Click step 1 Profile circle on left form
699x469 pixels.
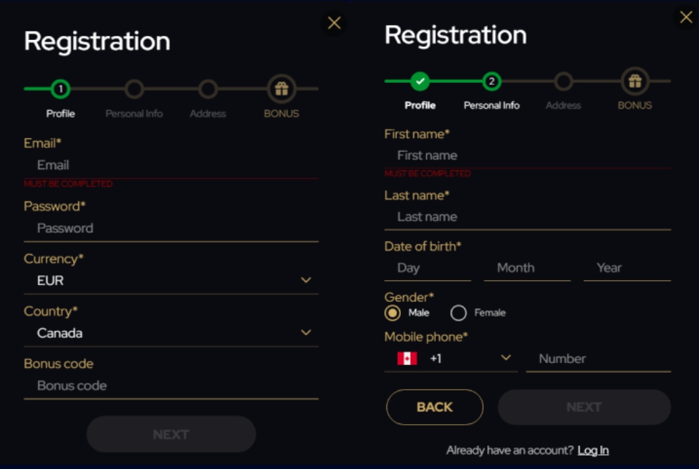tap(60, 89)
